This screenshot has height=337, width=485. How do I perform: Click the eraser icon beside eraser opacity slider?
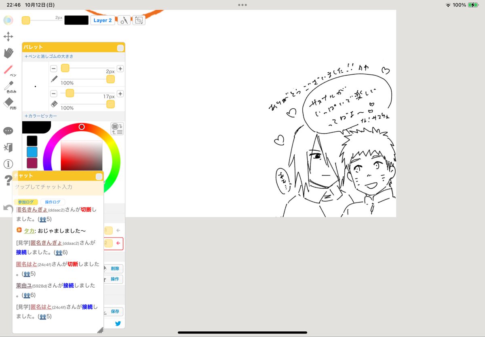coord(55,104)
